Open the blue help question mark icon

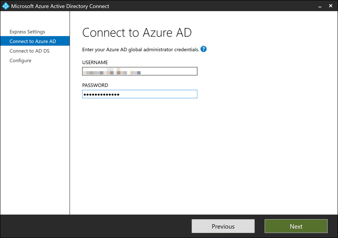[204, 49]
